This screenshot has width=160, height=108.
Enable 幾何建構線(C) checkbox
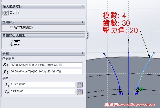11,28
